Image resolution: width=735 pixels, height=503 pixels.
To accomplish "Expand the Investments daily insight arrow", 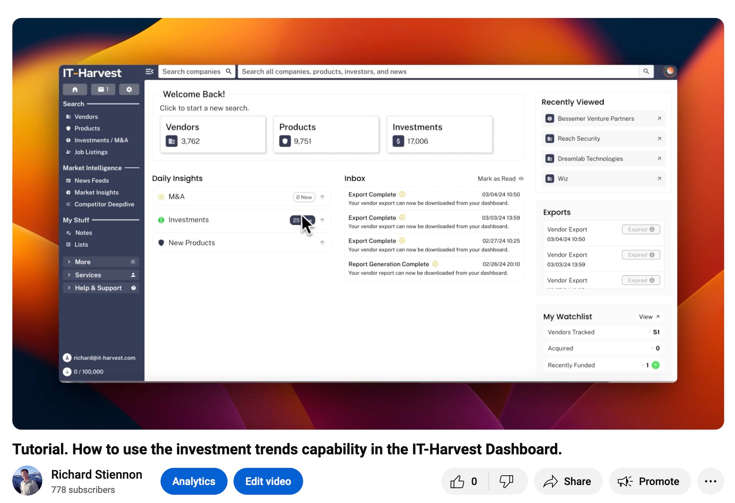I will point(322,220).
